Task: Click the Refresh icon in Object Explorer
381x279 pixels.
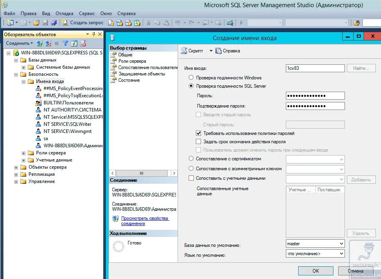Action: 74,44
